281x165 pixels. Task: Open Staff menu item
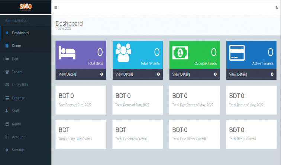pyautogui.click(x=26, y=111)
